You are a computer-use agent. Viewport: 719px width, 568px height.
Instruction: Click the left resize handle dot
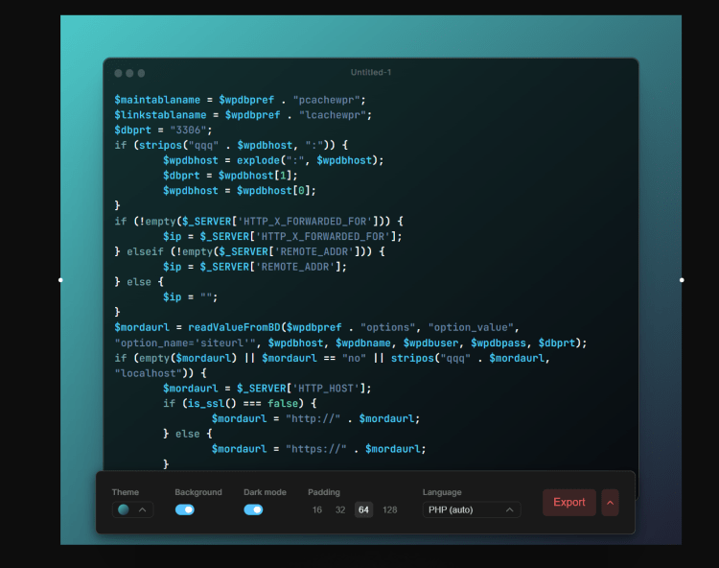[x=60, y=280]
